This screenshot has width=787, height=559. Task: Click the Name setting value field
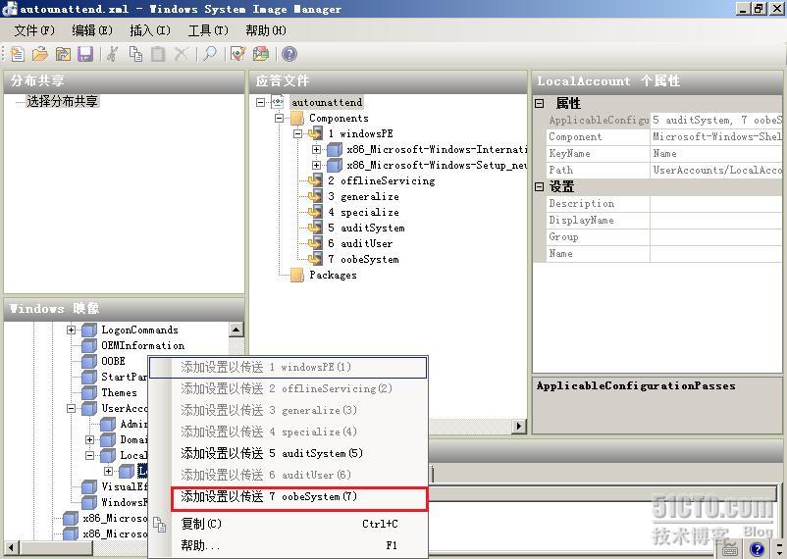[x=716, y=254]
